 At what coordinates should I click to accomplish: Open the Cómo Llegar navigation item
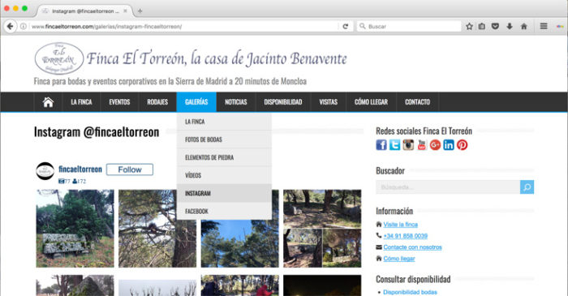372,102
